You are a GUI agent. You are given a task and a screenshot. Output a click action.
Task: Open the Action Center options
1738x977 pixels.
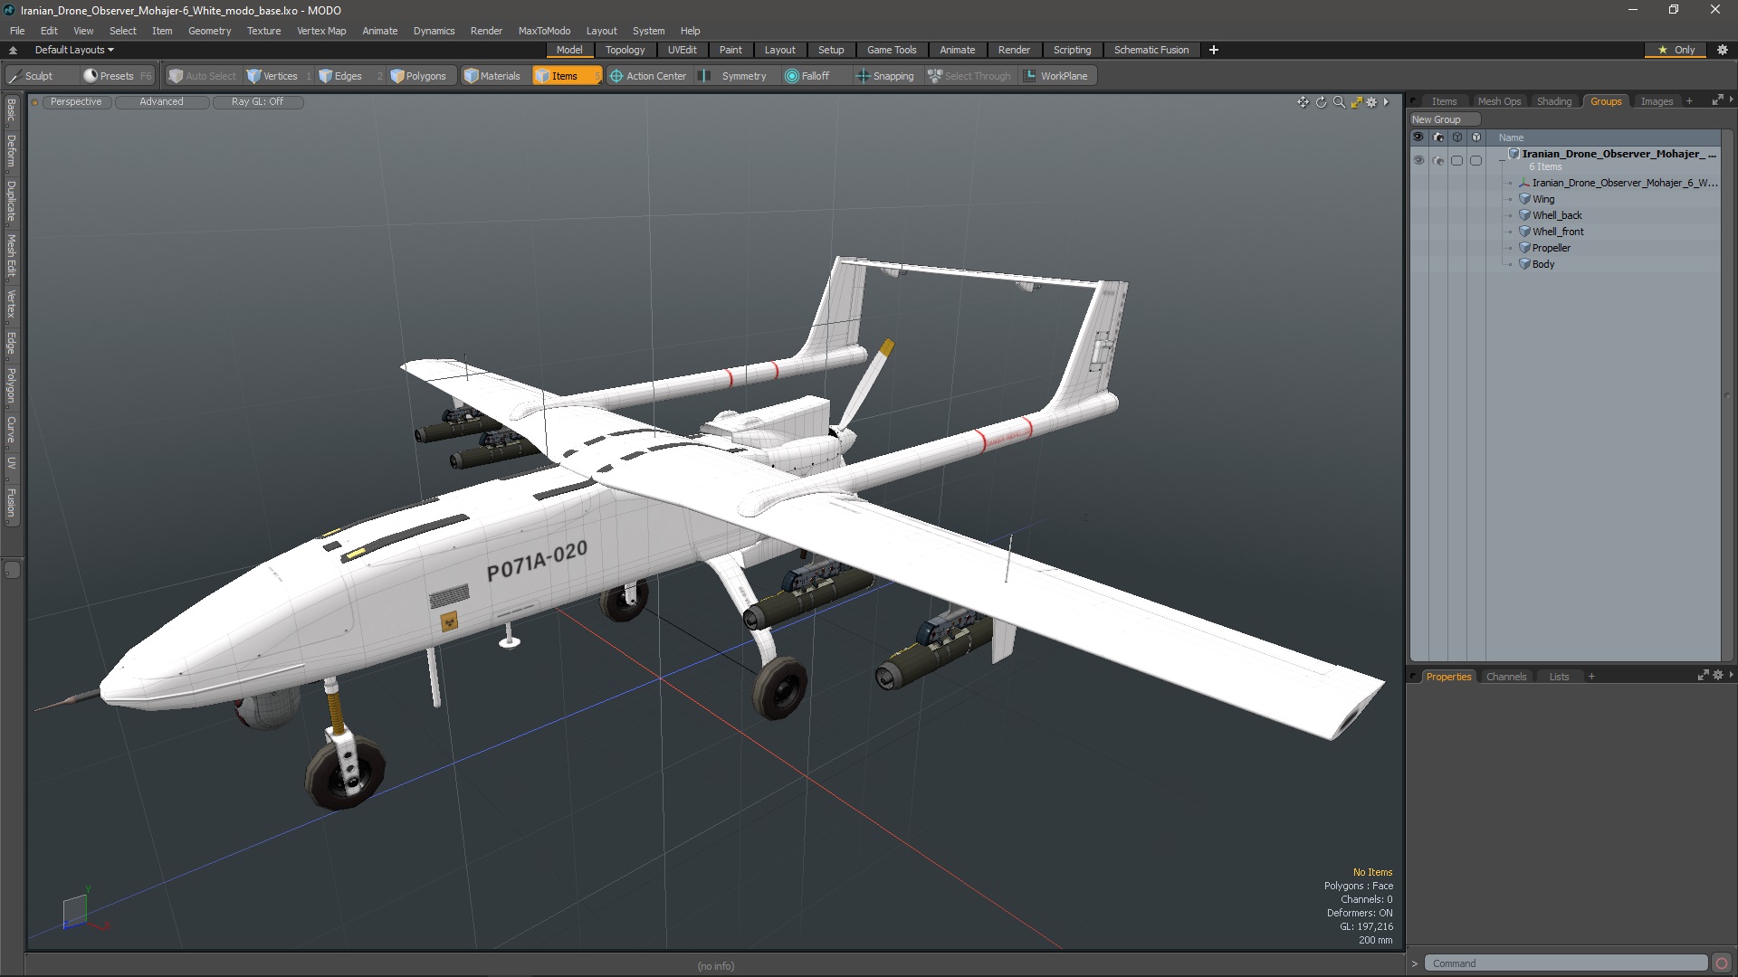point(648,76)
